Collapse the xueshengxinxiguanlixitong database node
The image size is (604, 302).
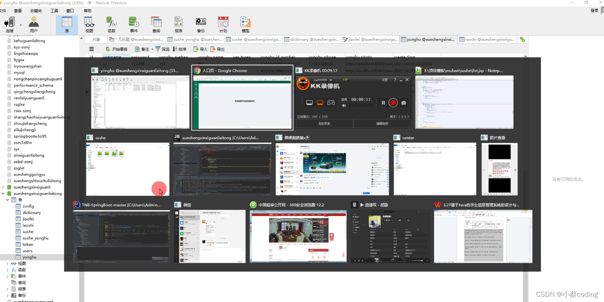4,194
